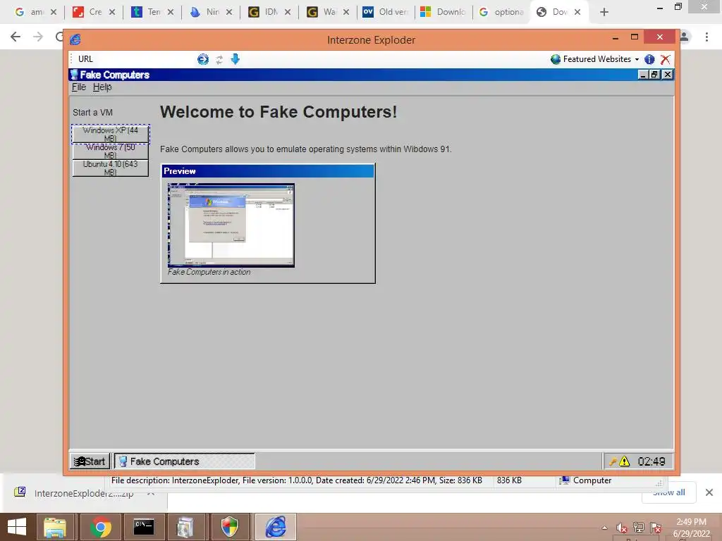
Task: Click the refresh arrows icon in toolbar
Action: 220,59
